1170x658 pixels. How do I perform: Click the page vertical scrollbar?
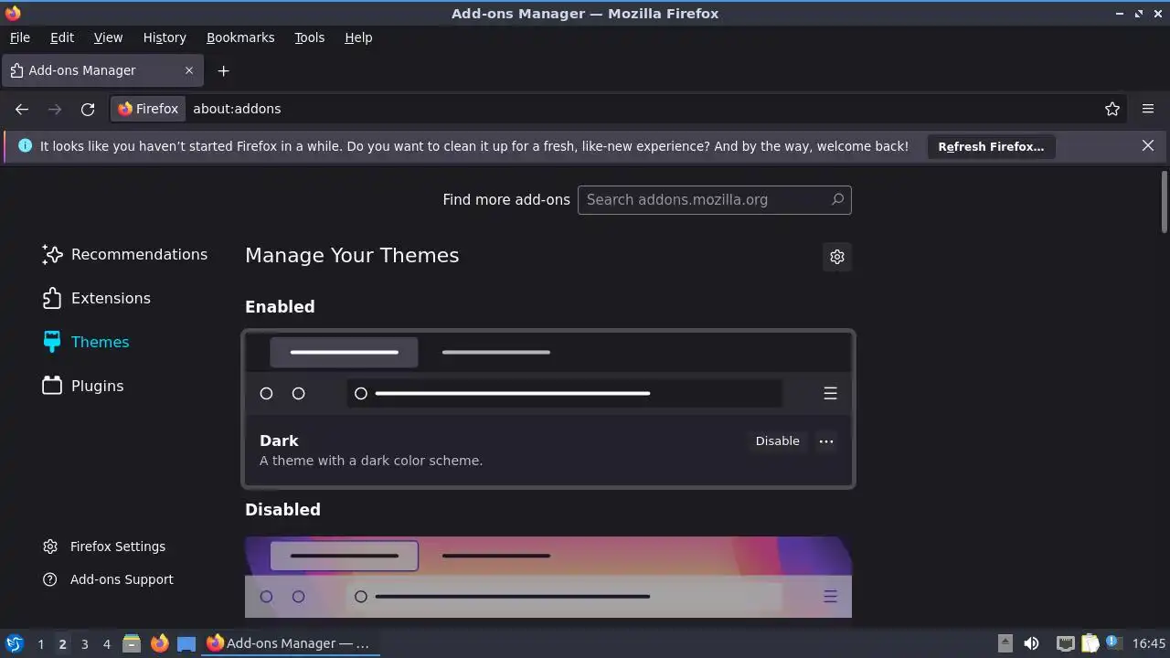click(1165, 201)
